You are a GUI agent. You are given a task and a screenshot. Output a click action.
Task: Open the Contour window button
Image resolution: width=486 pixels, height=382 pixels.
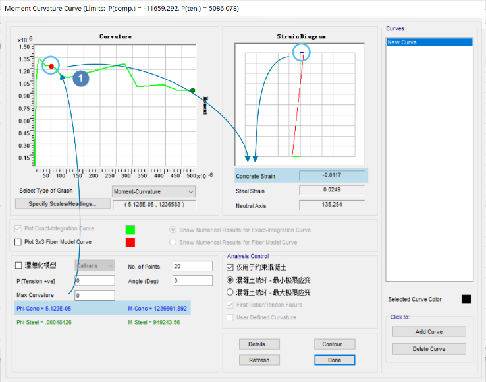[x=335, y=344]
